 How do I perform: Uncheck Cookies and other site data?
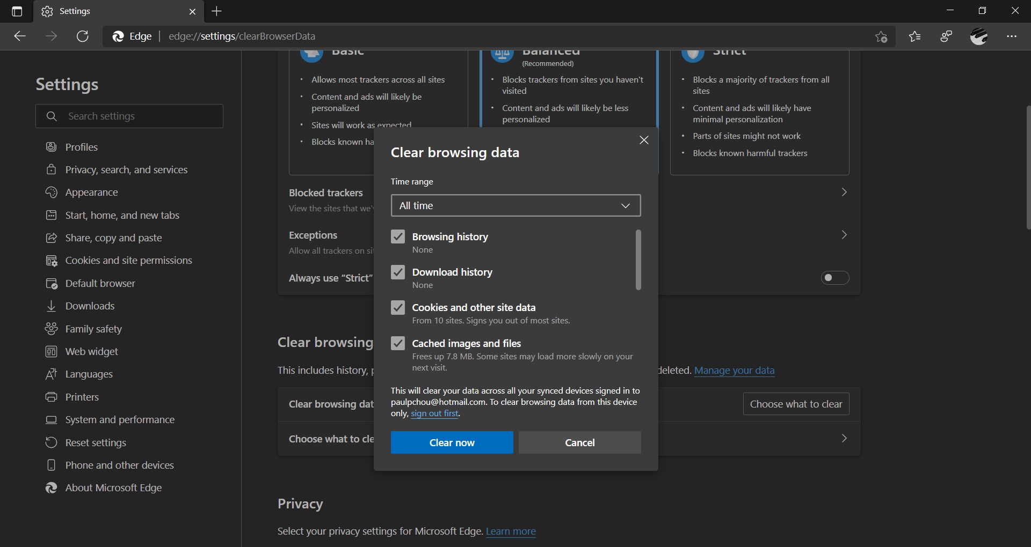click(398, 307)
